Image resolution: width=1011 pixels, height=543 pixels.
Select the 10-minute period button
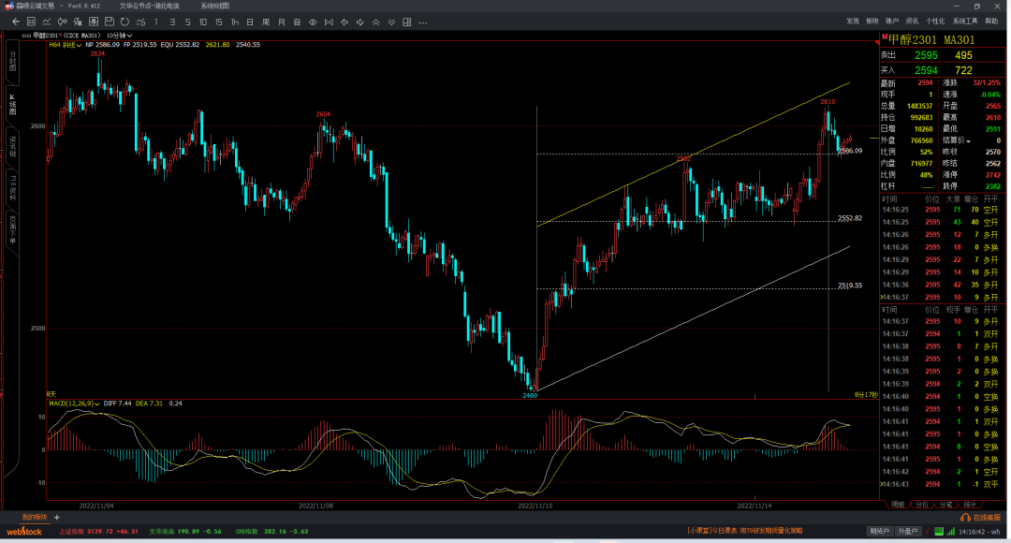tap(203, 22)
